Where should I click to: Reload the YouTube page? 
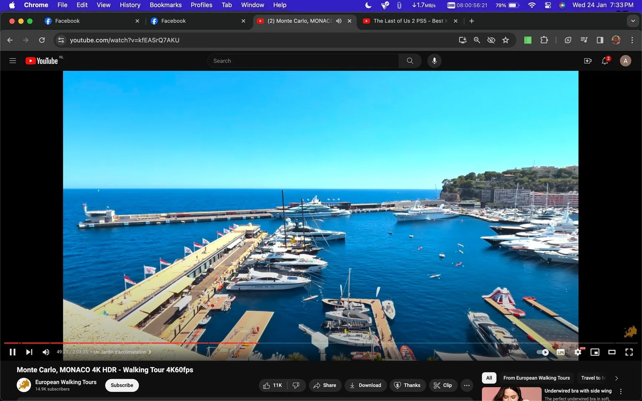point(42,40)
